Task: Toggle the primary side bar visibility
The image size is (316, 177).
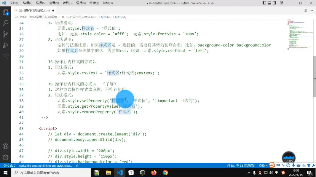Action: [264, 3]
